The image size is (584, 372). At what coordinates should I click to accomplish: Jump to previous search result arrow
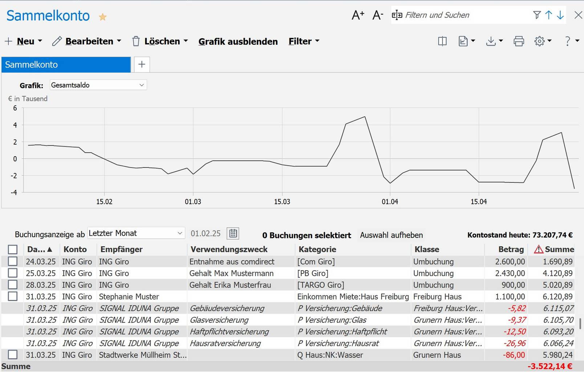coord(549,15)
